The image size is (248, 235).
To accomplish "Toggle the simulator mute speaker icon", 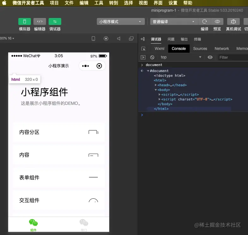I will [x=119, y=39].
